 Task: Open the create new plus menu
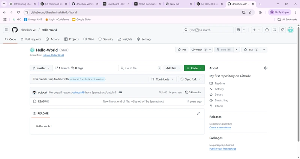[256, 30]
